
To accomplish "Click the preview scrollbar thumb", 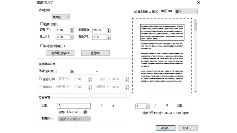I will (195, 26).
